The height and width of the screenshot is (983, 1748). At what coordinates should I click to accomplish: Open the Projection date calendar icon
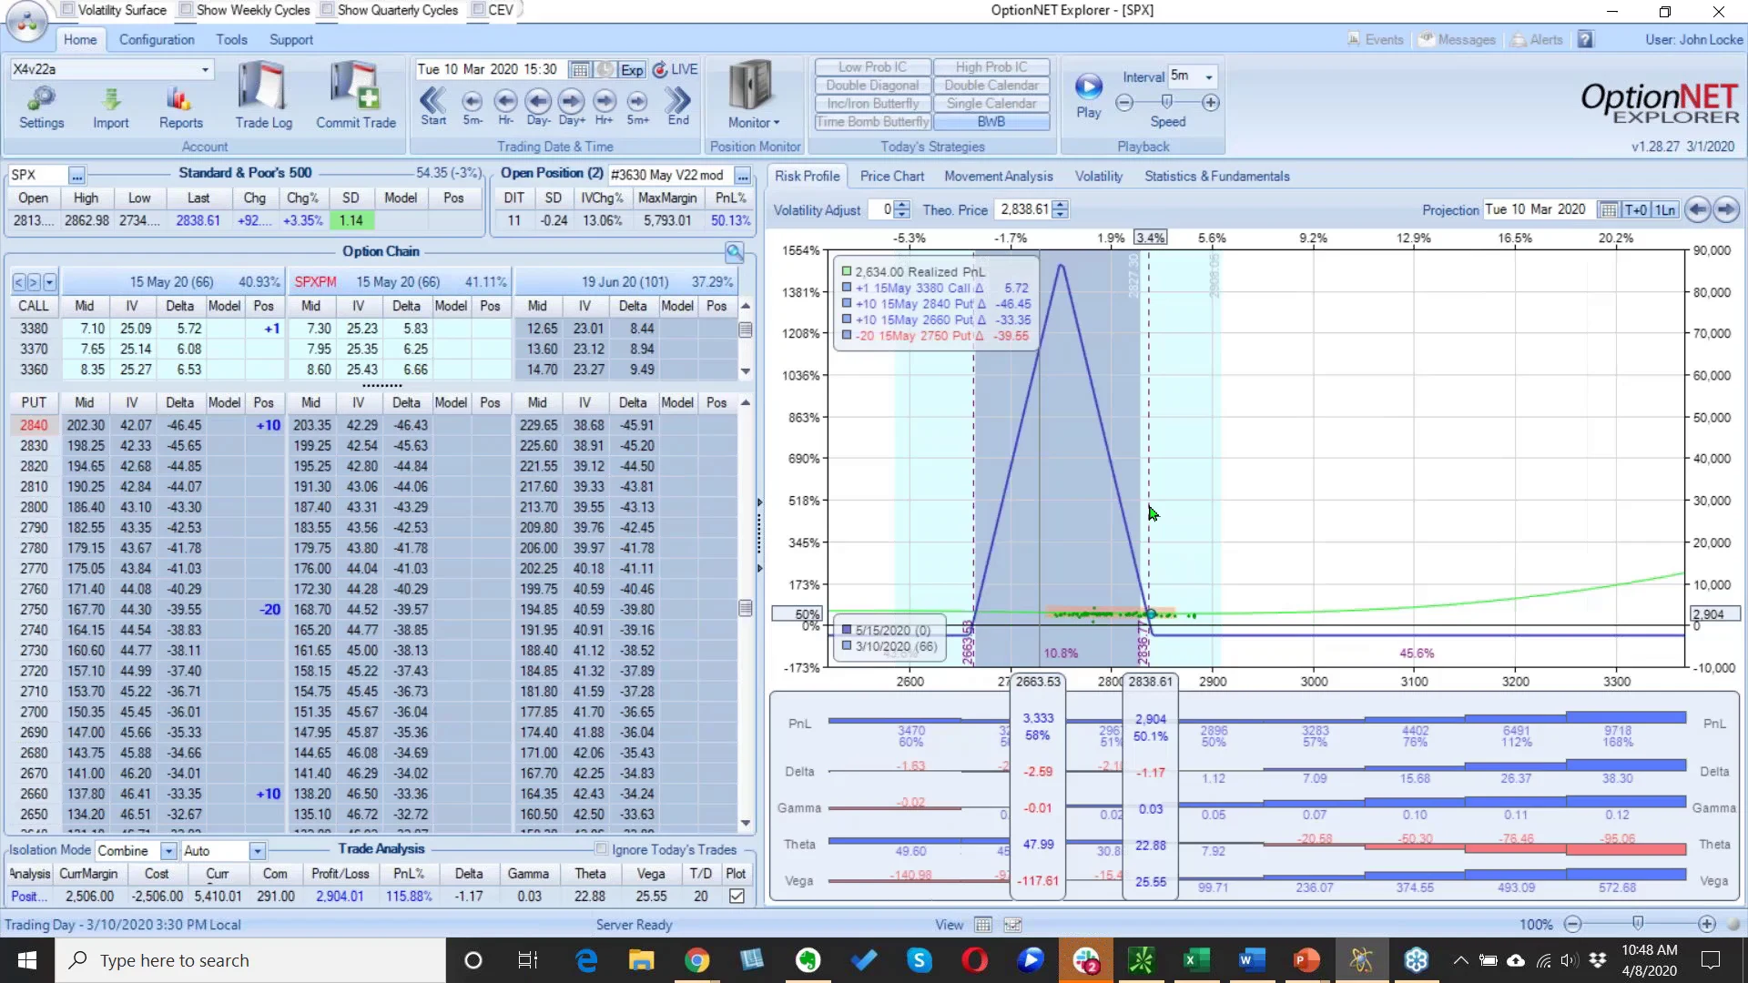point(1609,210)
